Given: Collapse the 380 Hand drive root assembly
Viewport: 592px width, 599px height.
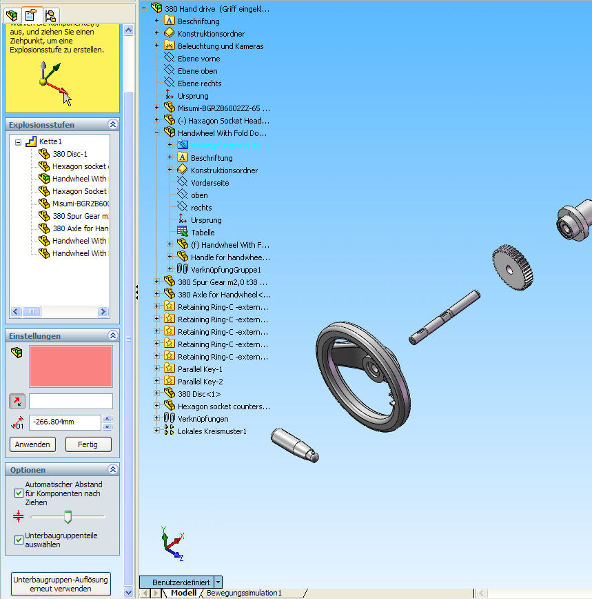Looking at the screenshot, I should pyautogui.click(x=144, y=8).
